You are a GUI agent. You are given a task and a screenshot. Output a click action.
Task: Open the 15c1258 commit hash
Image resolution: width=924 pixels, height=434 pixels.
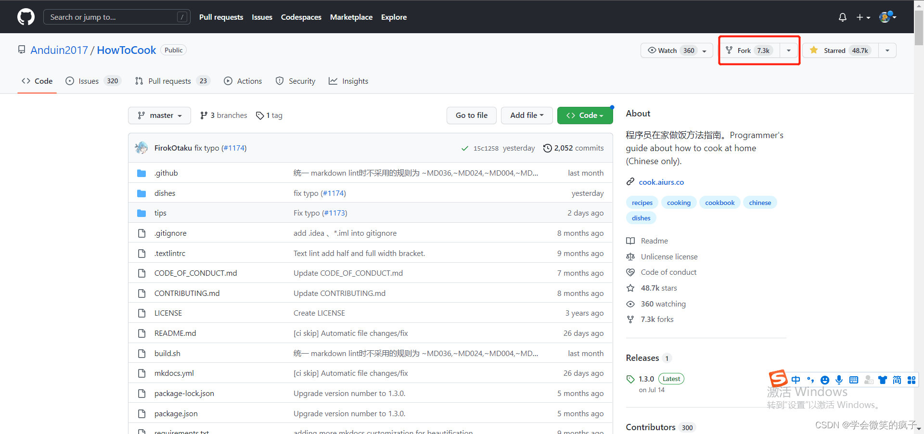pyautogui.click(x=486, y=148)
